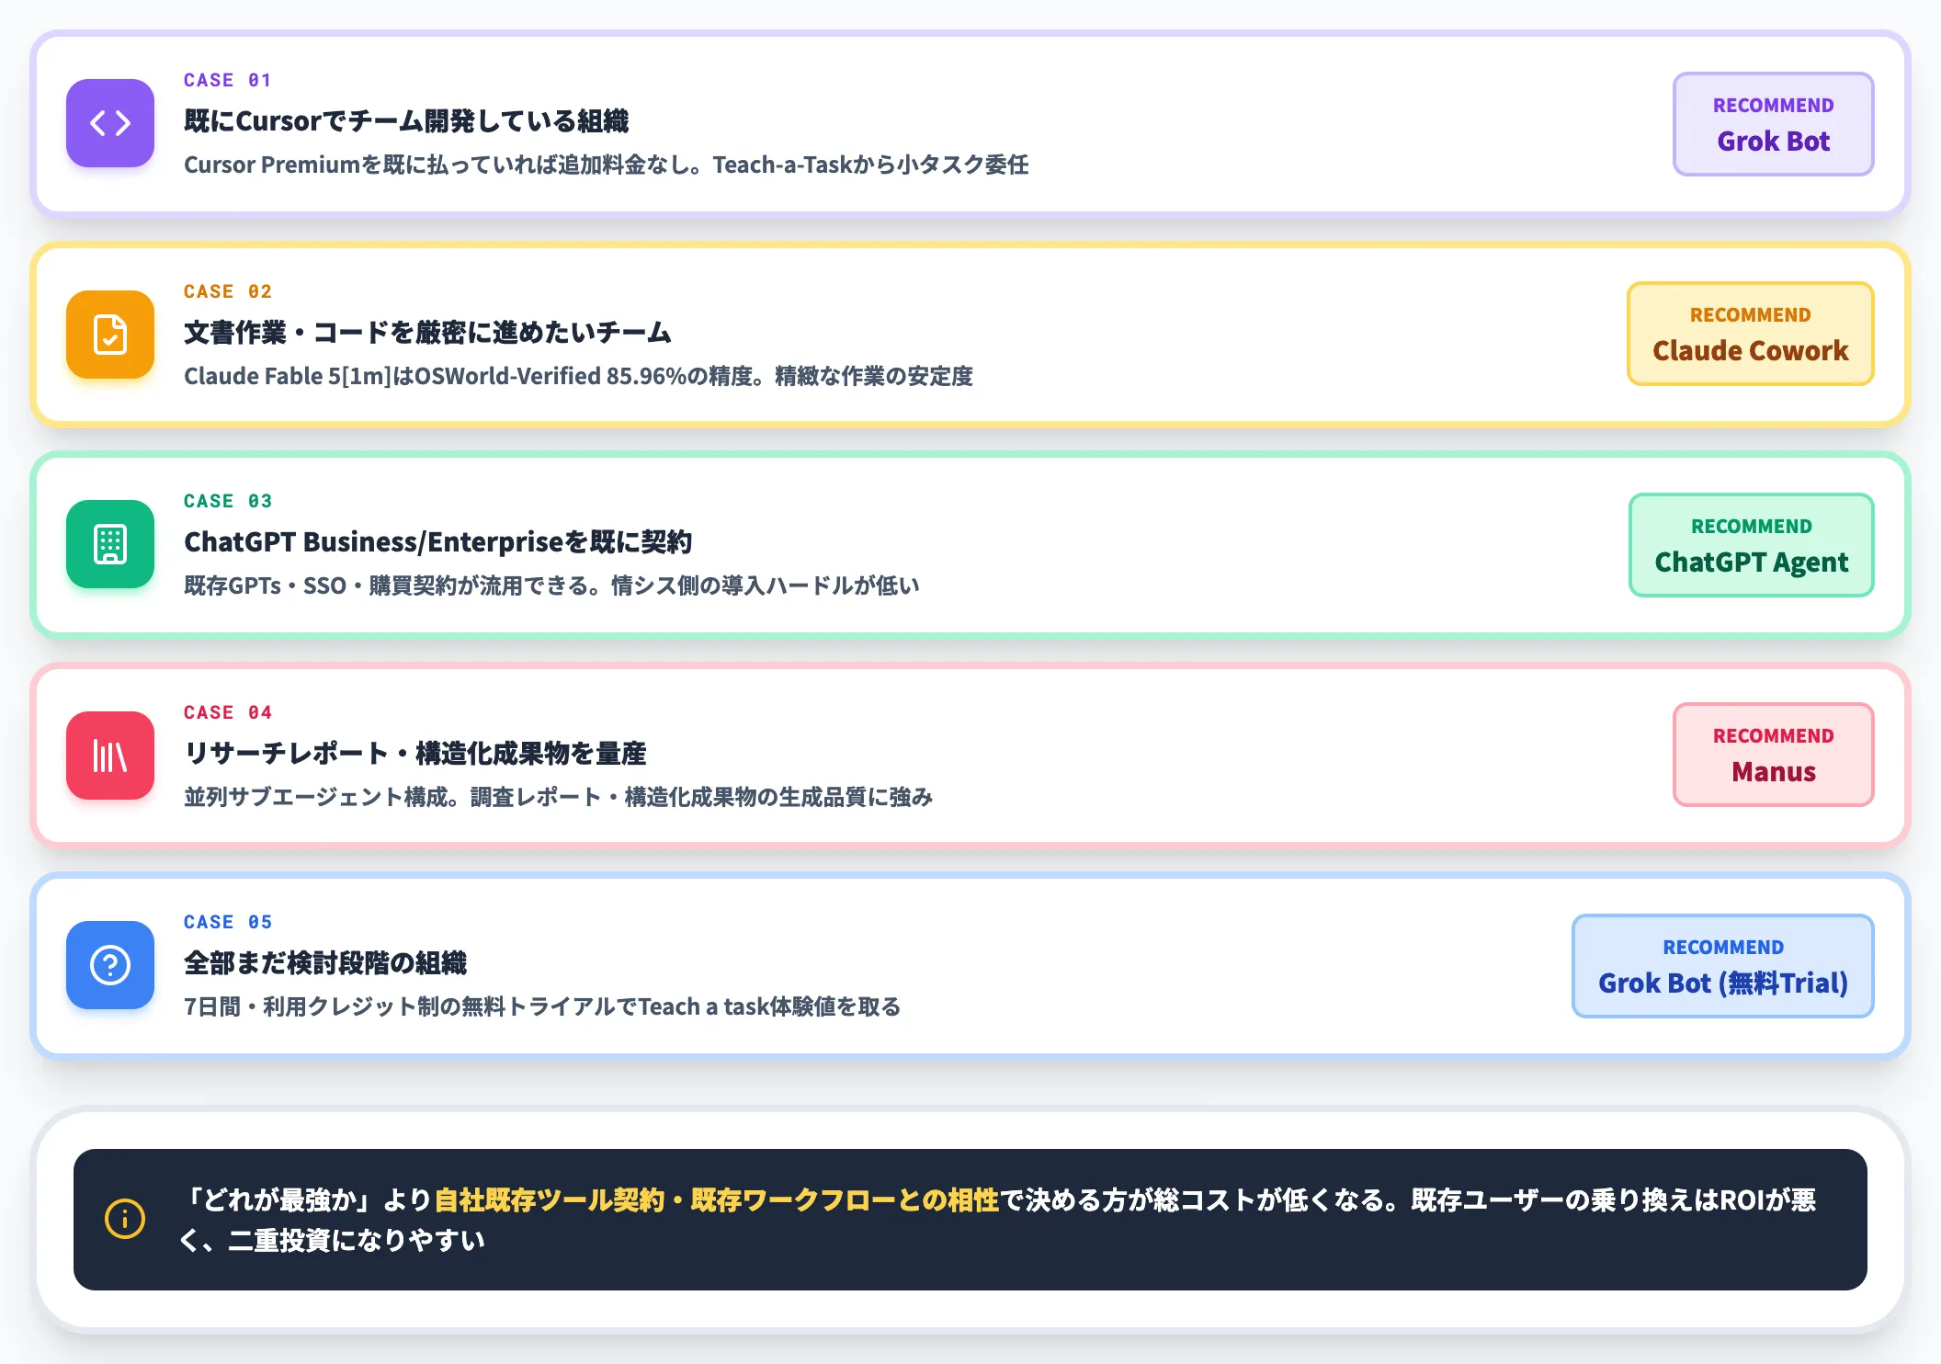Click the purple code brackets icon
Screen dimensions: 1941x1364
click(110, 123)
